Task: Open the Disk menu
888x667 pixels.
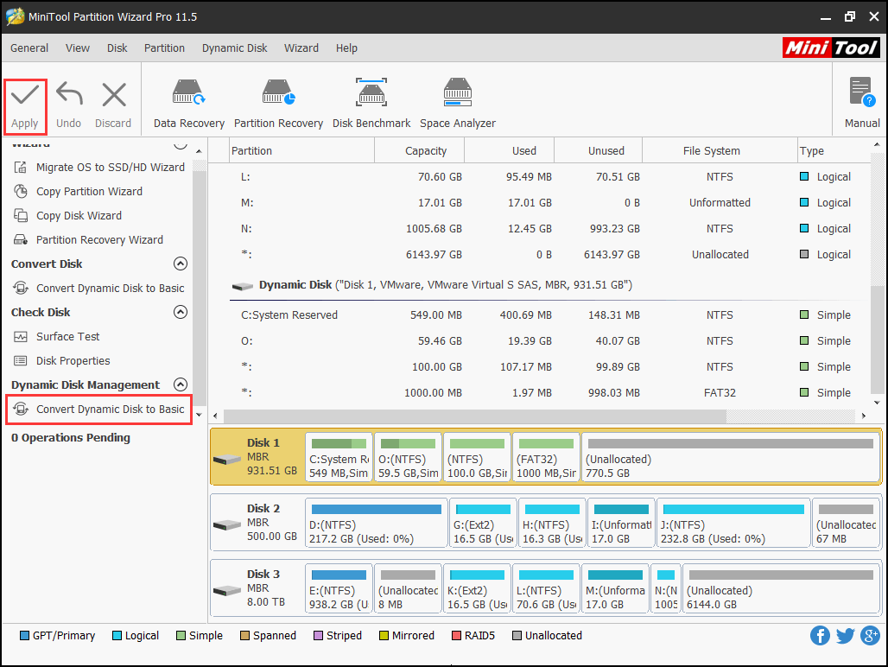Action: [117, 48]
